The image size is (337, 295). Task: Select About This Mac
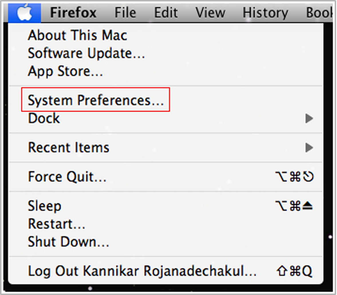pyautogui.click(x=77, y=36)
